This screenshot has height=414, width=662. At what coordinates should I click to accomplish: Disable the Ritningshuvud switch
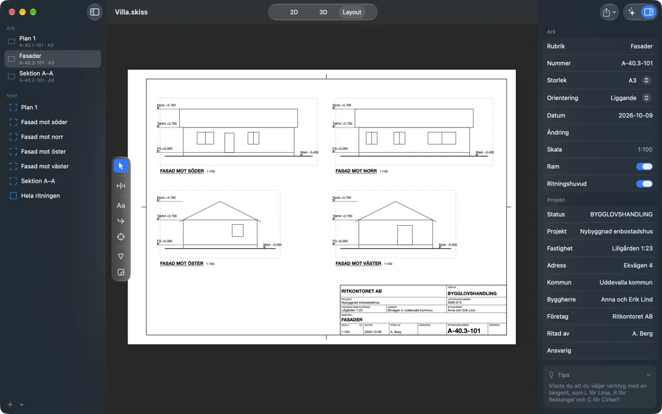click(x=644, y=184)
